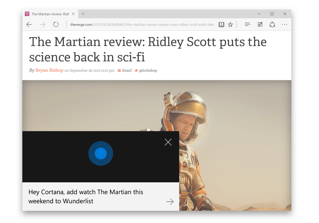Refresh the page

[x=56, y=24]
